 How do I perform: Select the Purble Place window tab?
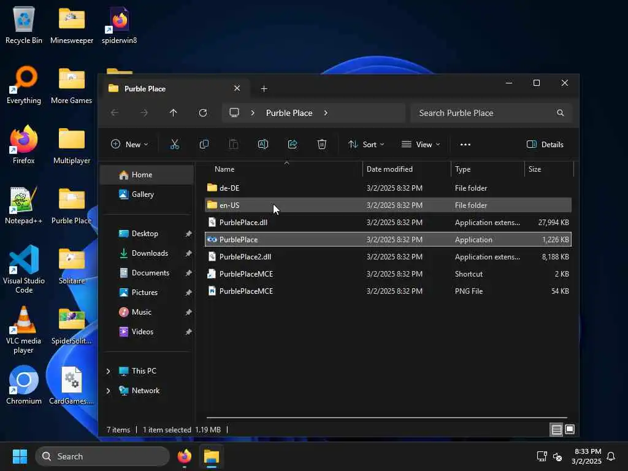pyautogui.click(x=175, y=88)
